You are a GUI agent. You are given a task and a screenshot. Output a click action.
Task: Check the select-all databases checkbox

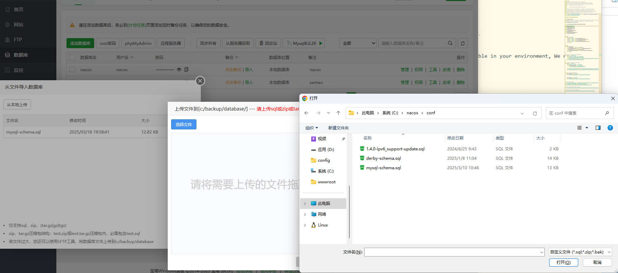(x=72, y=57)
